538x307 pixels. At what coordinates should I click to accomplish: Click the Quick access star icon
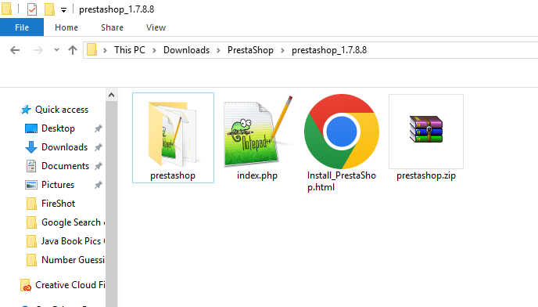pyautogui.click(x=26, y=110)
